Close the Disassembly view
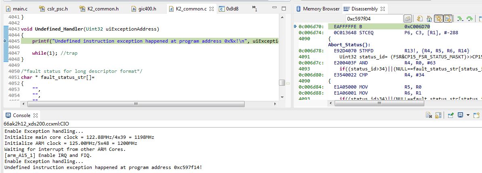The image size is (482, 173). pyautogui.click(x=383, y=9)
